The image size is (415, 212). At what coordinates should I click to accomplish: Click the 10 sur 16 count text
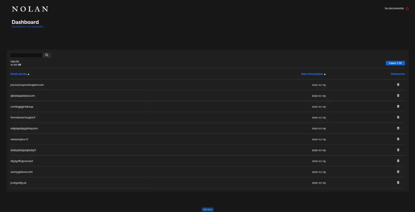click(16, 64)
